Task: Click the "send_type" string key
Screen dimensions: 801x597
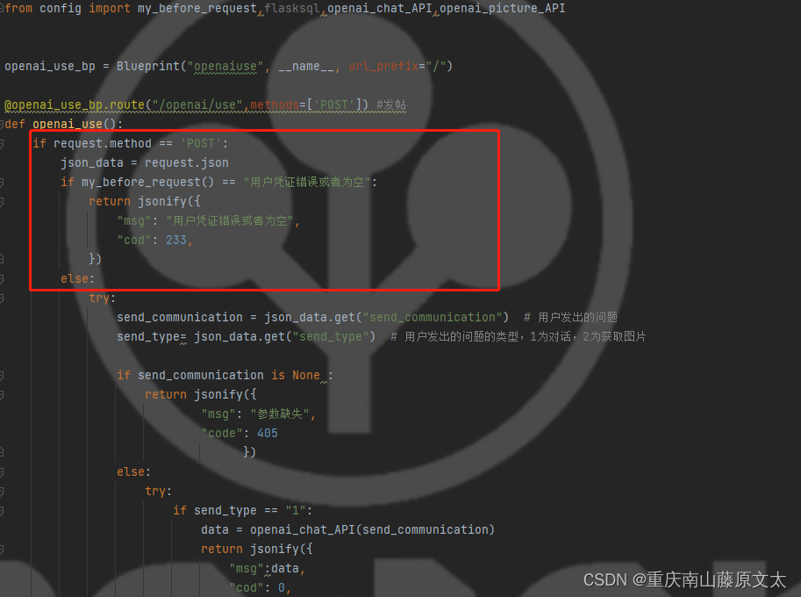Action: (x=331, y=337)
